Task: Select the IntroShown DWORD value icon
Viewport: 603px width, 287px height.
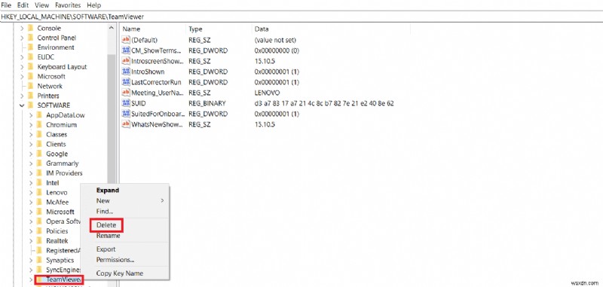Action: point(126,72)
